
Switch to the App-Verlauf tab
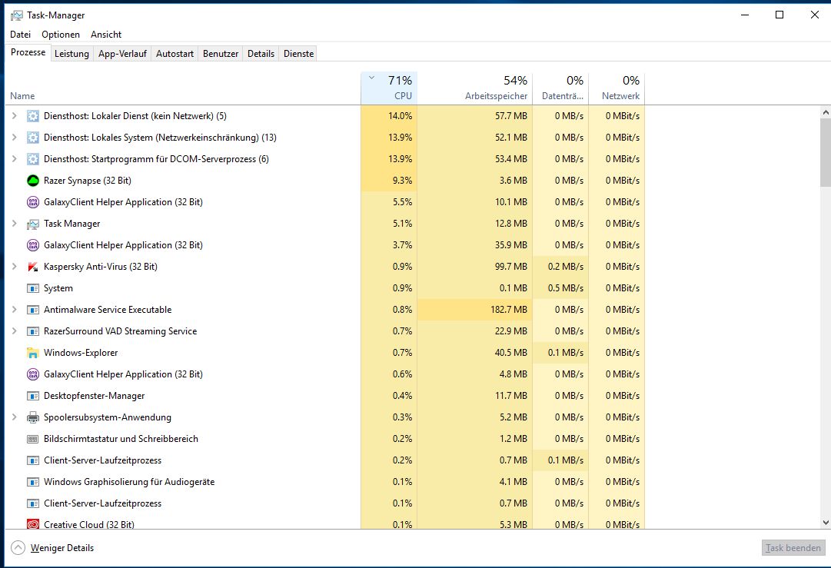click(122, 54)
